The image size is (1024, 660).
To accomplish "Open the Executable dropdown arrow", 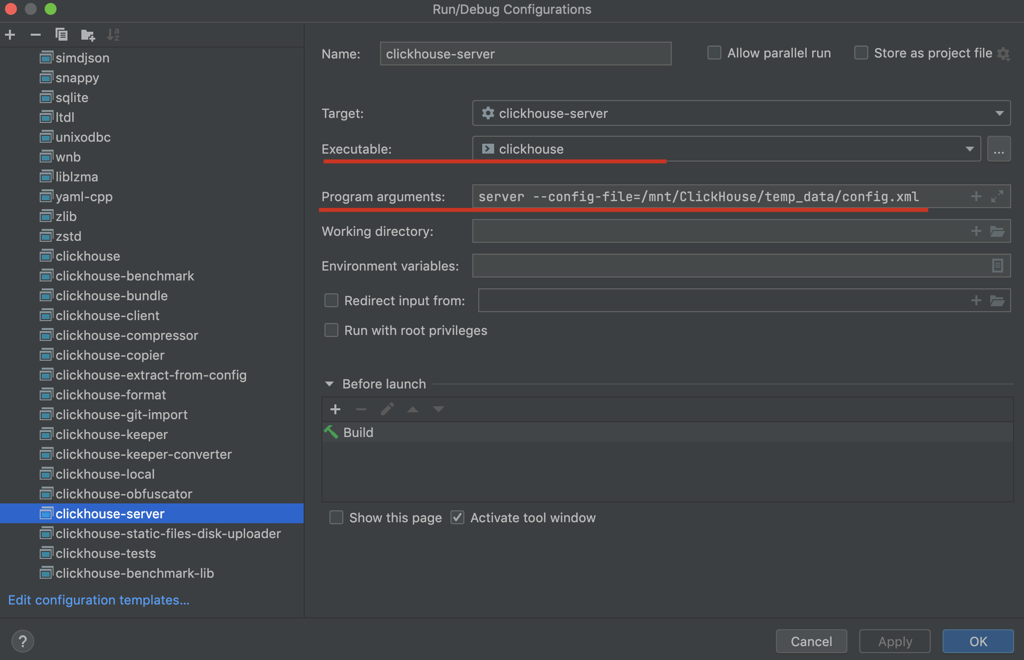I will pos(969,149).
